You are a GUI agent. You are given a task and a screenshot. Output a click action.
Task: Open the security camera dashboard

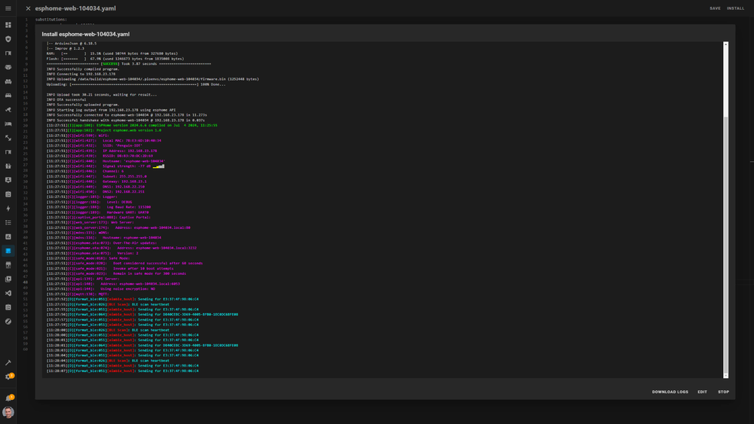point(8,109)
